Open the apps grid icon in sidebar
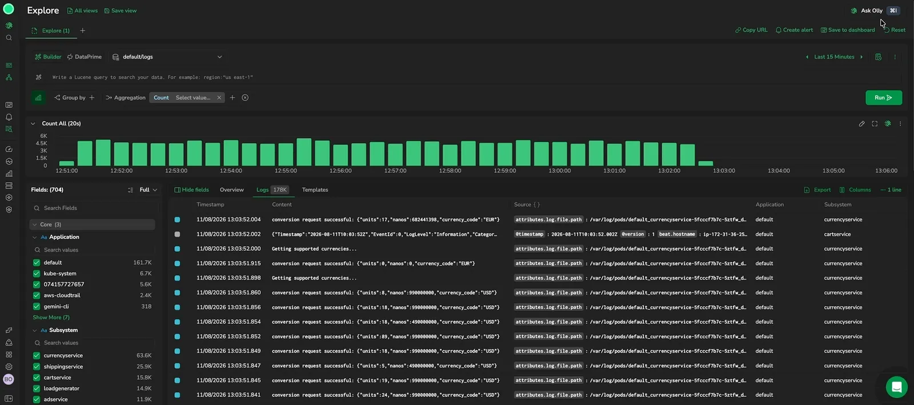Viewport: 914px width, 405px height. 9,355
